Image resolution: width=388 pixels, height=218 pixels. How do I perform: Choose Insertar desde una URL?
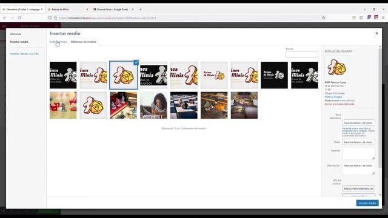coord(24,54)
